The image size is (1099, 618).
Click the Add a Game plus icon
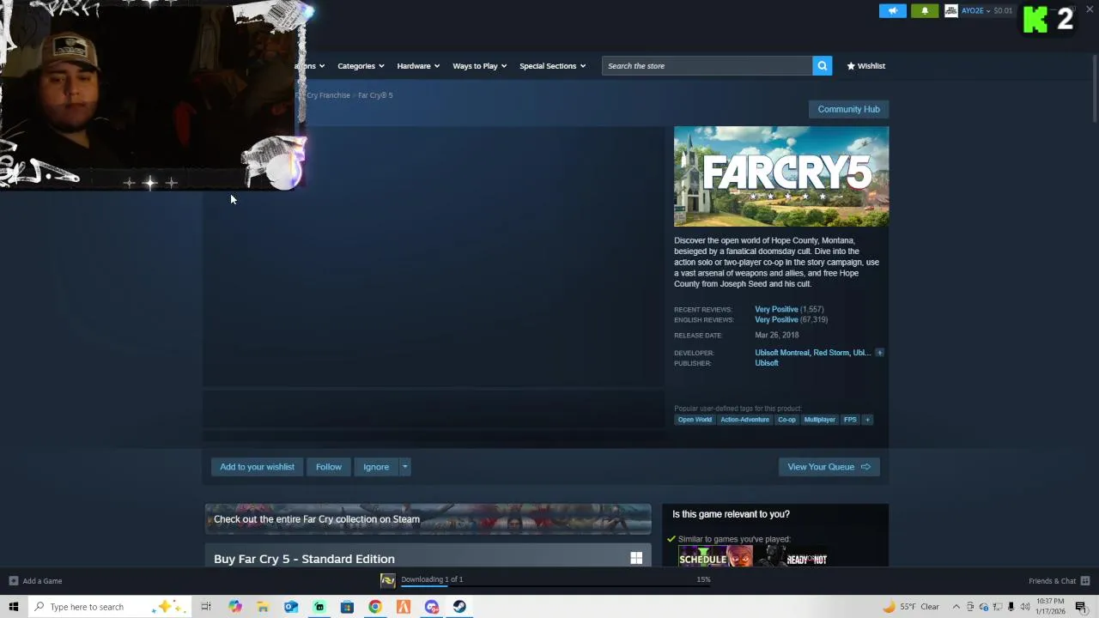click(x=13, y=581)
